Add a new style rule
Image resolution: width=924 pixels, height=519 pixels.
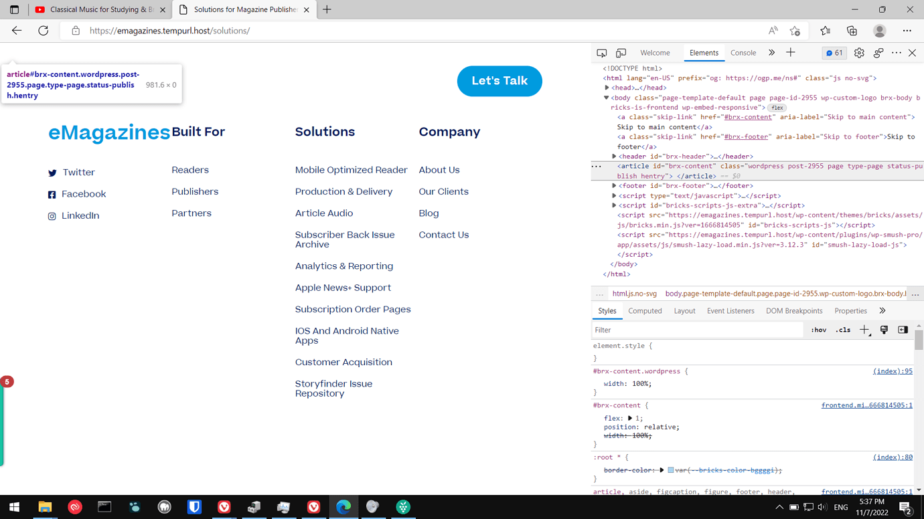tap(864, 330)
